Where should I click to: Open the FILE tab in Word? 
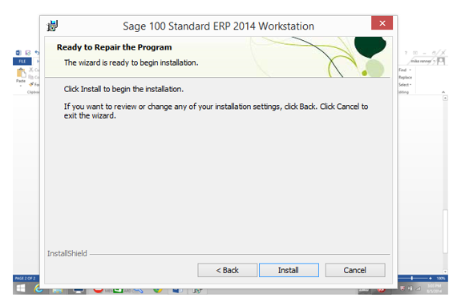(22, 61)
